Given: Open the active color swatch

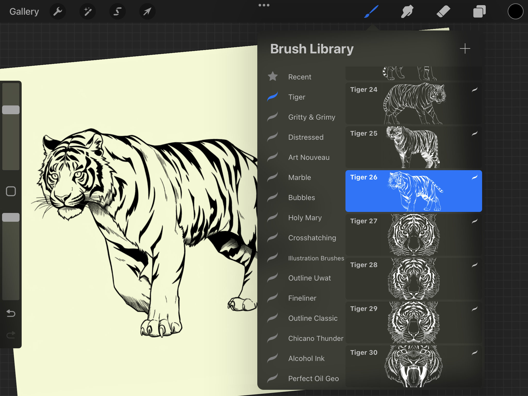Looking at the screenshot, I should (515, 11).
